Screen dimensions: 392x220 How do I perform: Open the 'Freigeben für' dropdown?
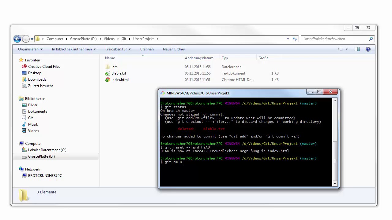[x=118, y=49]
